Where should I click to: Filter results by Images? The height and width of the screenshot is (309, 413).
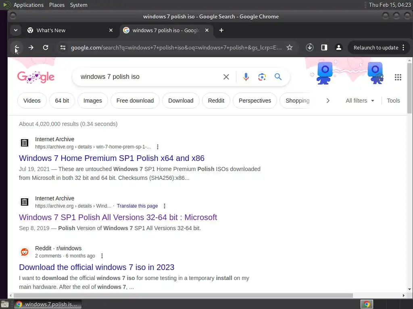(x=92, y=101)
